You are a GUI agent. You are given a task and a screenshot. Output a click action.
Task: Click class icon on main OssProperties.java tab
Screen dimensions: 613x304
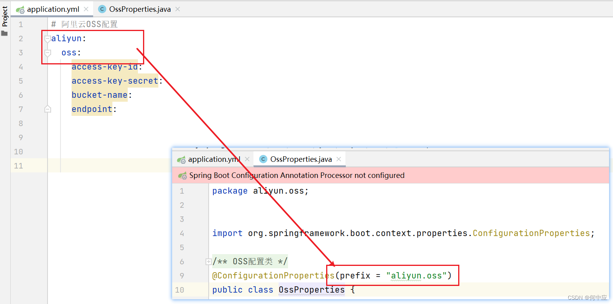(x=102, y=9)
